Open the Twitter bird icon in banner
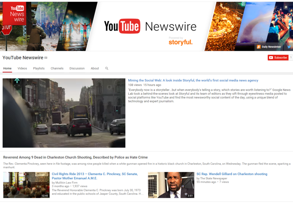This screenshot has height=205, width=293. (x=289, y=47)
